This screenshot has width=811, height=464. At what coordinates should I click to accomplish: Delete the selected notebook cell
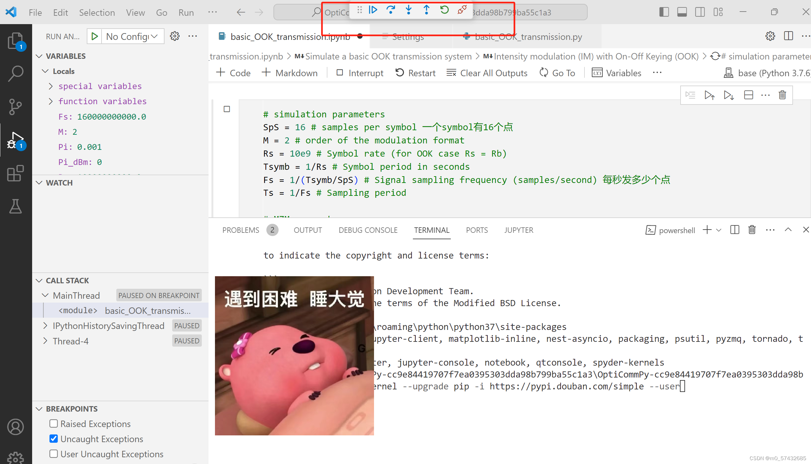point(782,95)
